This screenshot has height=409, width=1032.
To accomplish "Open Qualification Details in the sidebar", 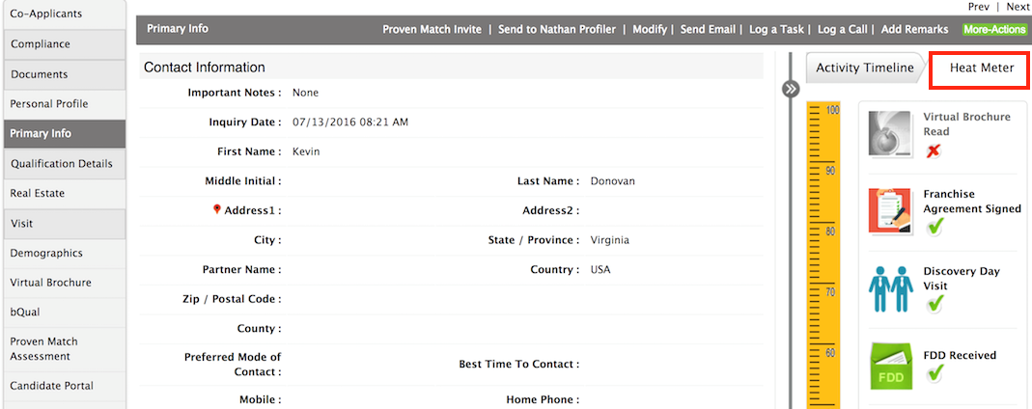I will tap(63, 164).
